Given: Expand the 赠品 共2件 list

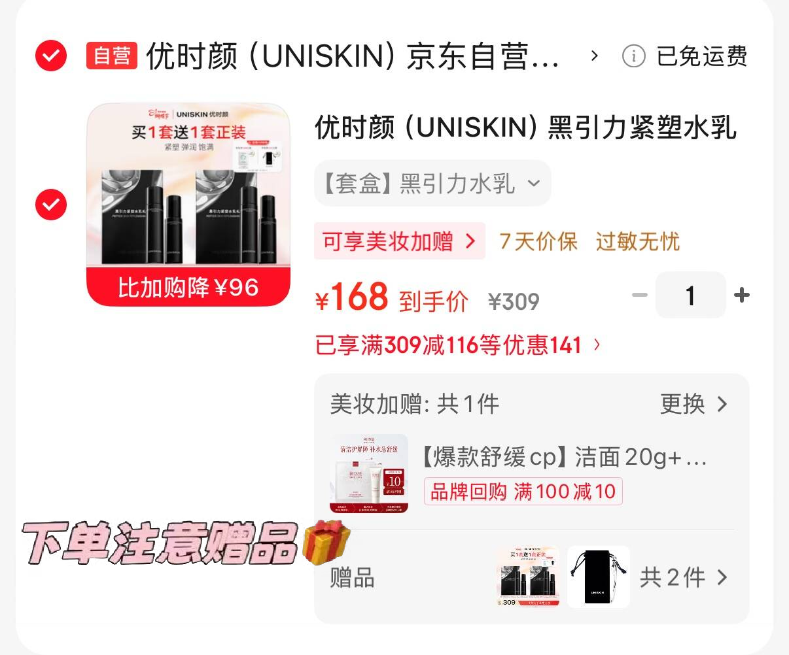Looking at the screenshot, I should tap(683, 577).
